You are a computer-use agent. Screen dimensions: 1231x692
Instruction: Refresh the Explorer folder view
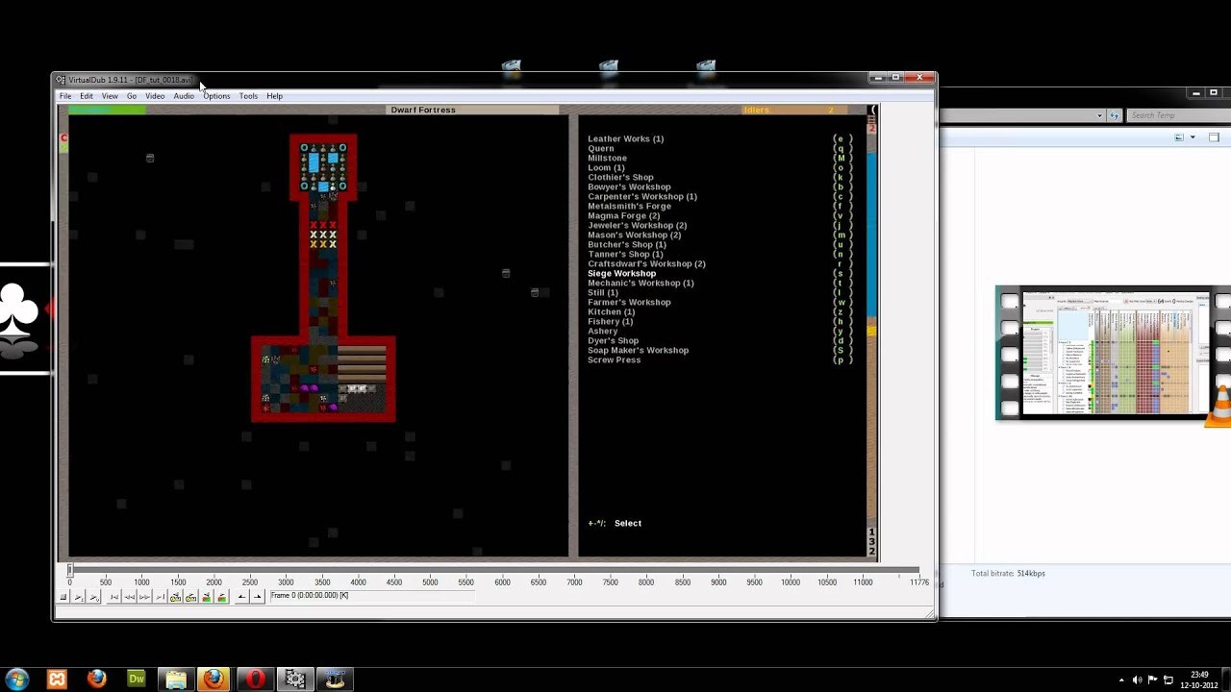(1115, 115)
